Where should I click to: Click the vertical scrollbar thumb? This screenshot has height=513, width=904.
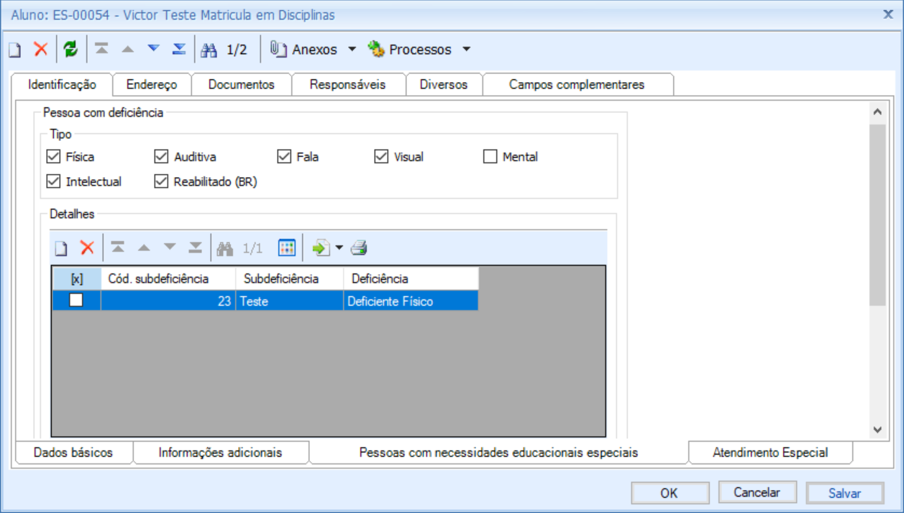(x=877, y=215)
